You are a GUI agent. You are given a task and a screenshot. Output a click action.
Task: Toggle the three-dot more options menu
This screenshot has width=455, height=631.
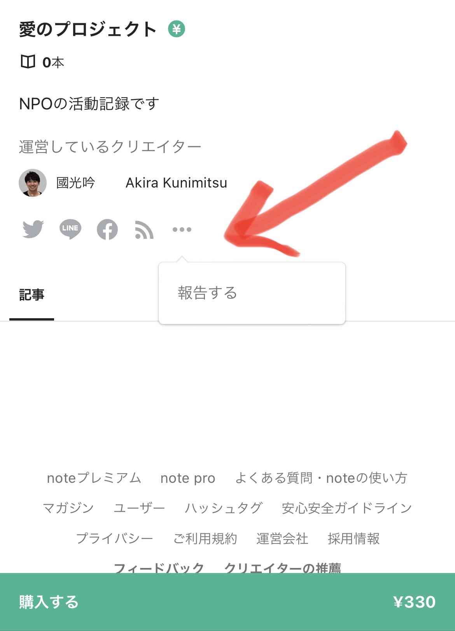click(x=182, y=230)
